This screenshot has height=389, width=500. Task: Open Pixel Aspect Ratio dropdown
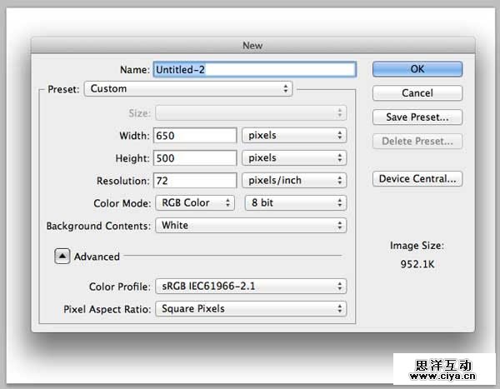[250, 309]
